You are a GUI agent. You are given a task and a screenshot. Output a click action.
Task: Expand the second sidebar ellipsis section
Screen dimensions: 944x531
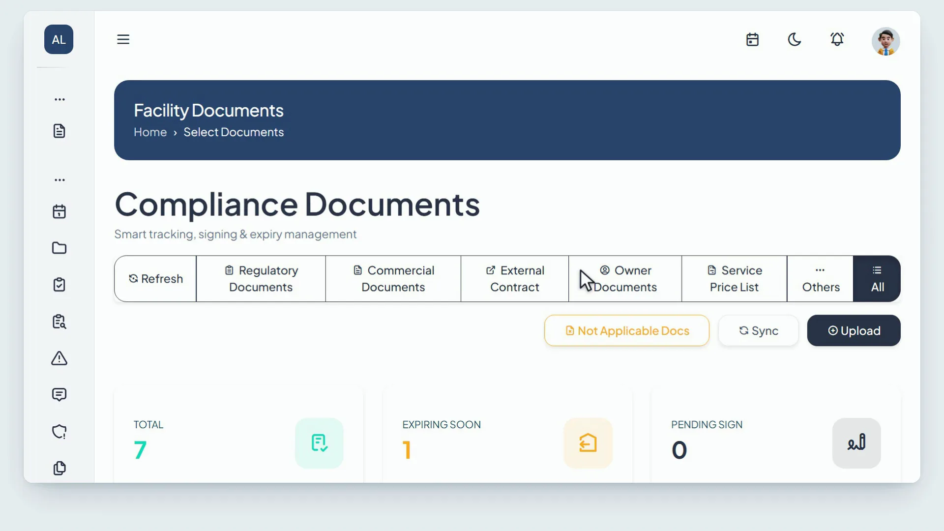[59, 180]
